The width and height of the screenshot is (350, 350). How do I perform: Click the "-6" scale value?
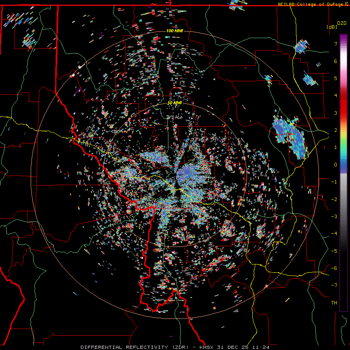(334, 268)
